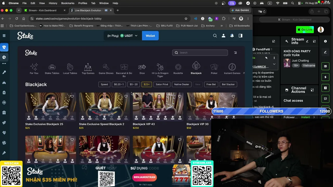The height and width of the screenshot is (187, 333).
Task: Open the pinned message three-dot menu
Action: 274,58
